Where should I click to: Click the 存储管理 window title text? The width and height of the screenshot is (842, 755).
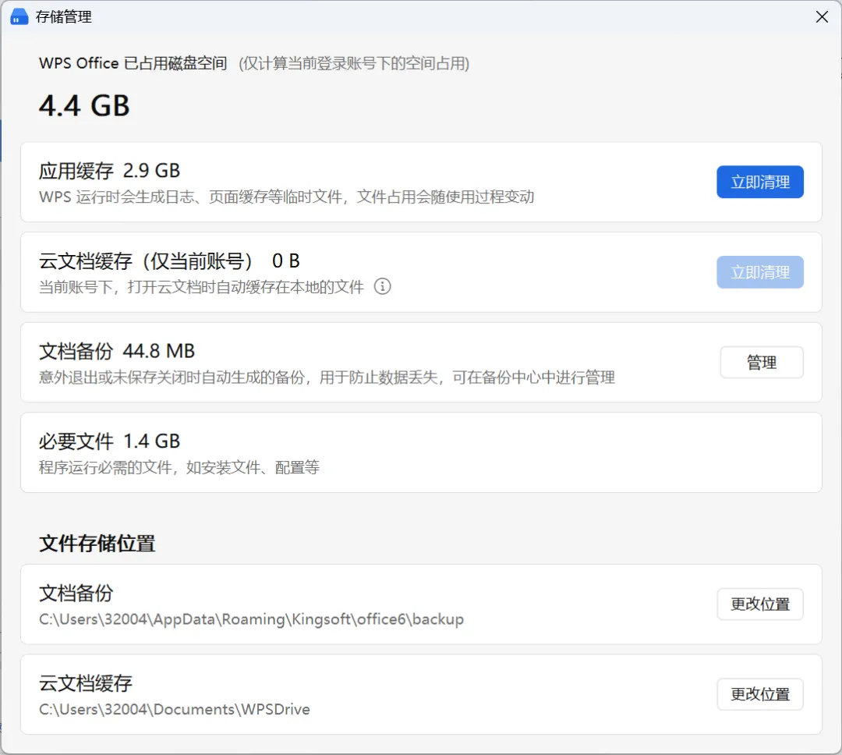(x=64, y=17)
